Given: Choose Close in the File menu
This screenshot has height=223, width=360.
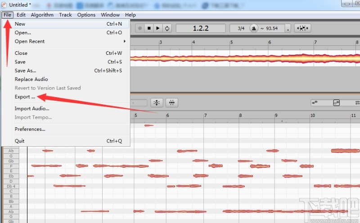Looking at the screenshot, I should (x=66, y=53).
